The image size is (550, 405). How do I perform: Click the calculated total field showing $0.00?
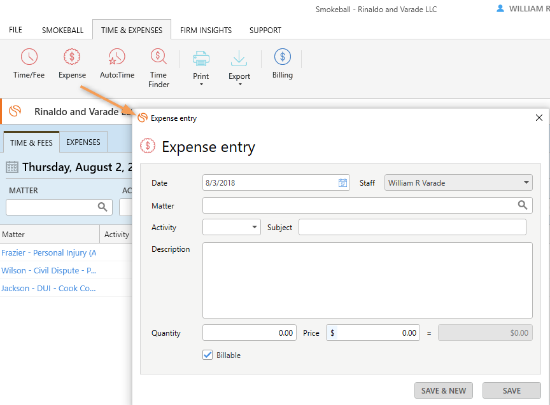coord(486,333)
